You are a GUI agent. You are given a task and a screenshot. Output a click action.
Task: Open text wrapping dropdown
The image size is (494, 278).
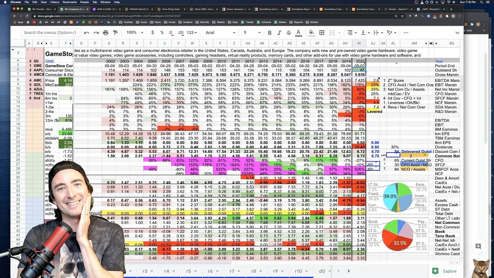click(378, 33)
